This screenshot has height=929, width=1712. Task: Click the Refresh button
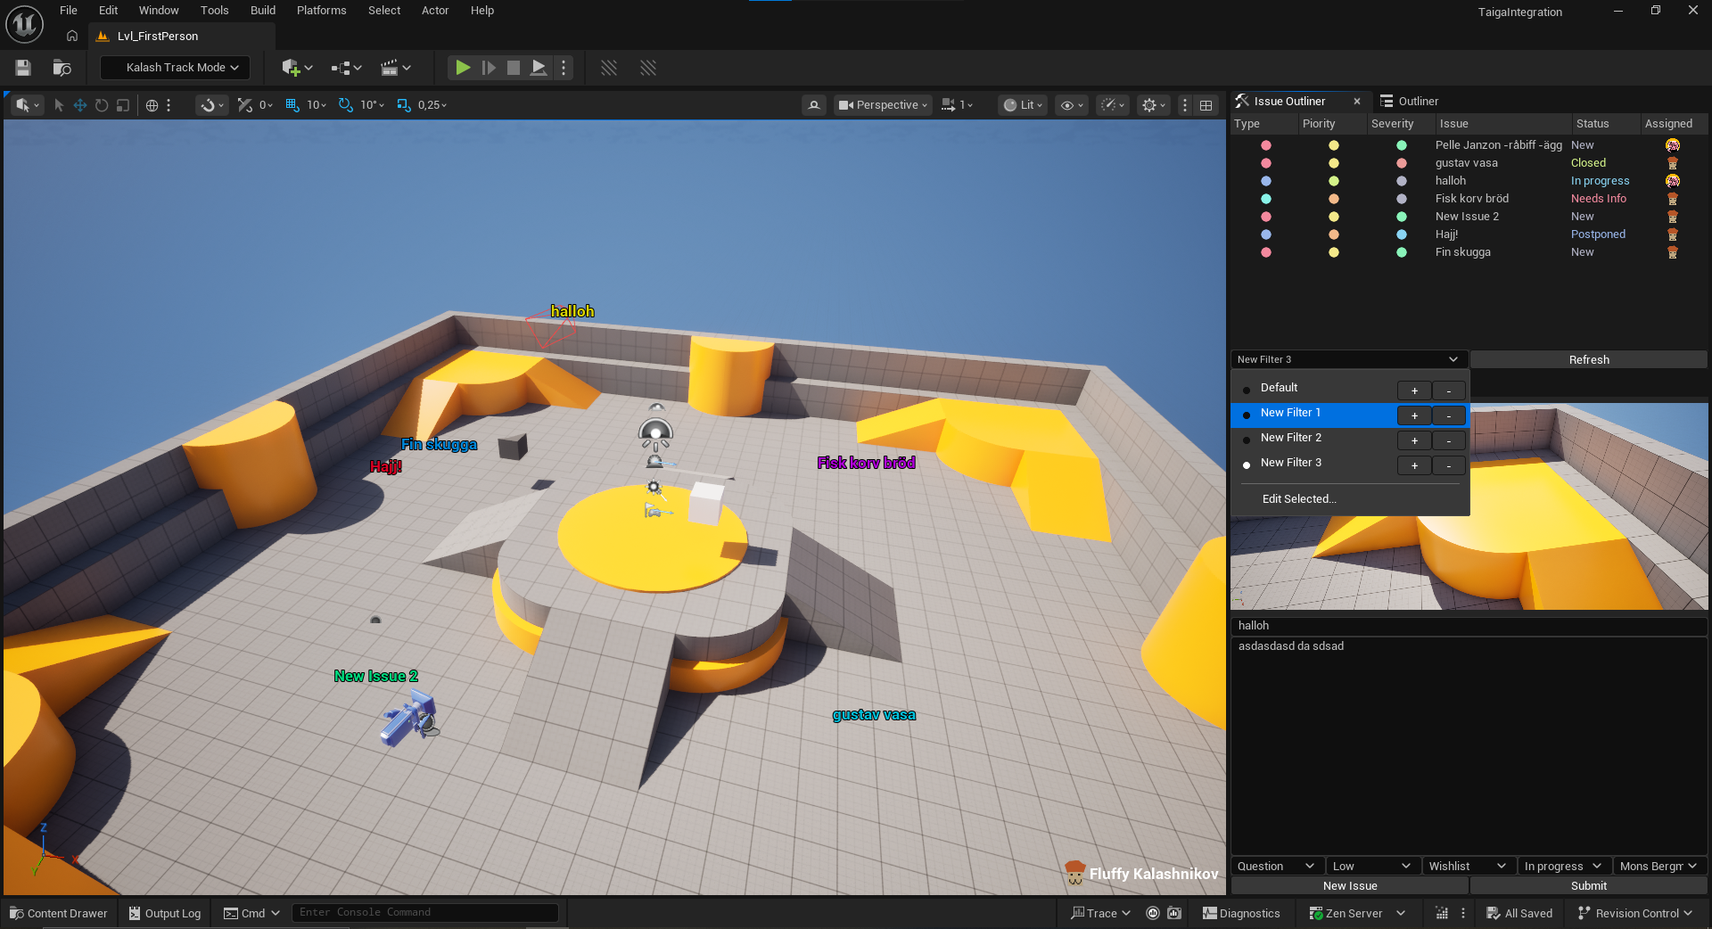1588,359
